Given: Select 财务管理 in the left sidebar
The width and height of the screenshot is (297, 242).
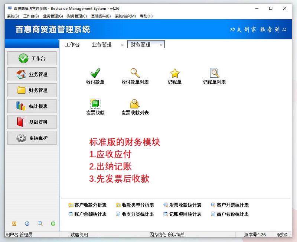Looking at the screenshot, I should pos(32,90).
